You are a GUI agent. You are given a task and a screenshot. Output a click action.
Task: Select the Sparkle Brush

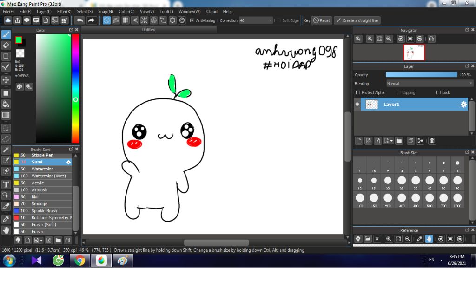click(x=42, y=211)
